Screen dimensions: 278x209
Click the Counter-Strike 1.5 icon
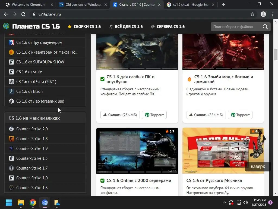coord(11,158)
